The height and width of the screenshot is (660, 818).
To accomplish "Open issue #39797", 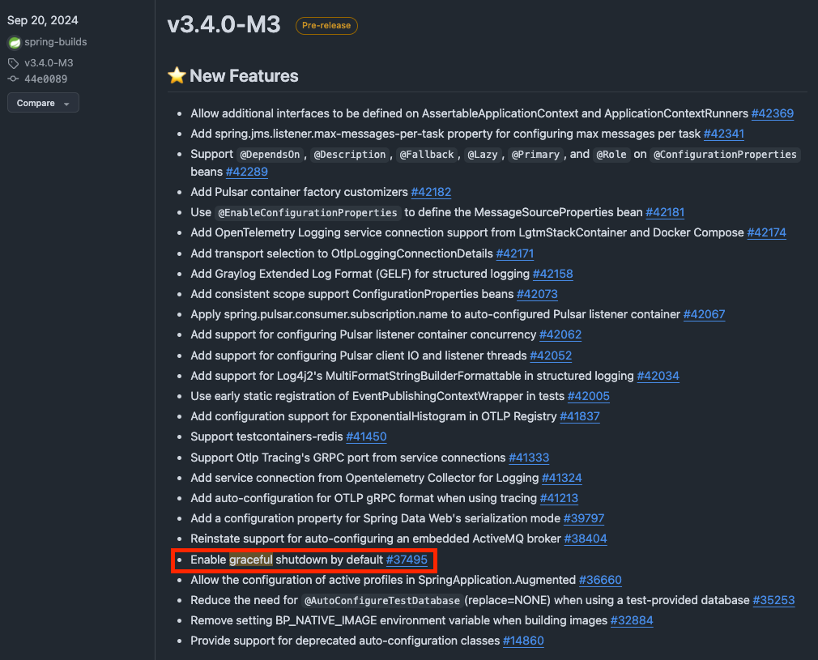I will coord(583,520).
